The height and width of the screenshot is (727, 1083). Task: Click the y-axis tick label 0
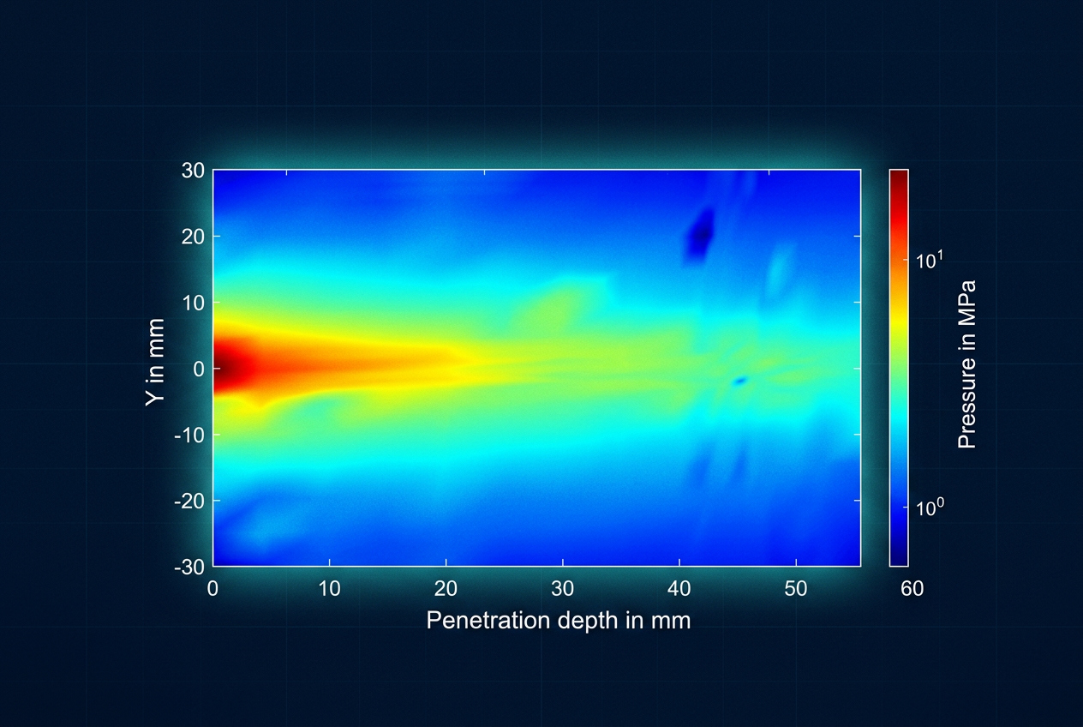click(x=199, y=369)
